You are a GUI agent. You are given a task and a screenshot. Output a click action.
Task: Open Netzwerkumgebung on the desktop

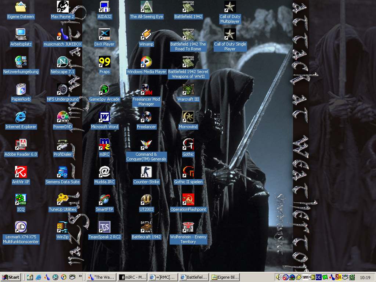[x=21, y=62]
